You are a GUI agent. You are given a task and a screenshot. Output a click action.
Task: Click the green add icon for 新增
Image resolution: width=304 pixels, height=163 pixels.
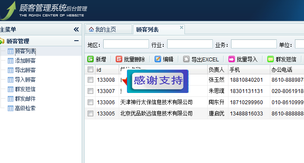(90, 59)
